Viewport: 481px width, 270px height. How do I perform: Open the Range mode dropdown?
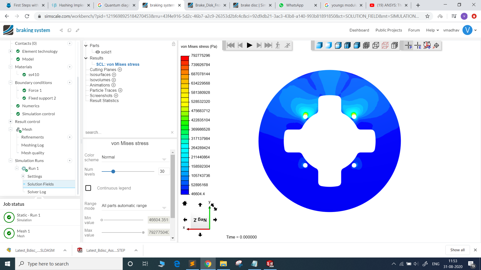(134, 206)
